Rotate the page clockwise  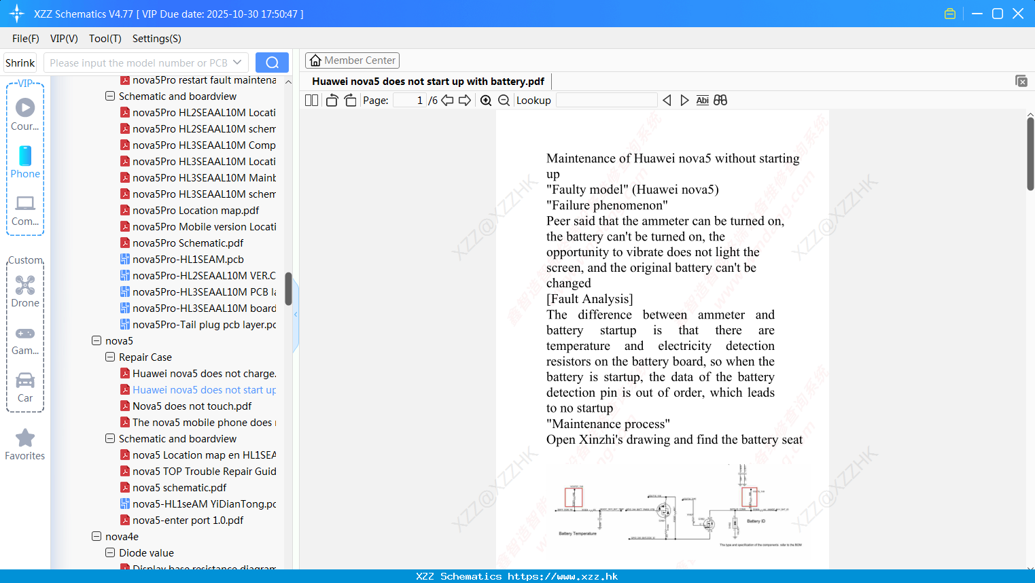coord(350,101)
